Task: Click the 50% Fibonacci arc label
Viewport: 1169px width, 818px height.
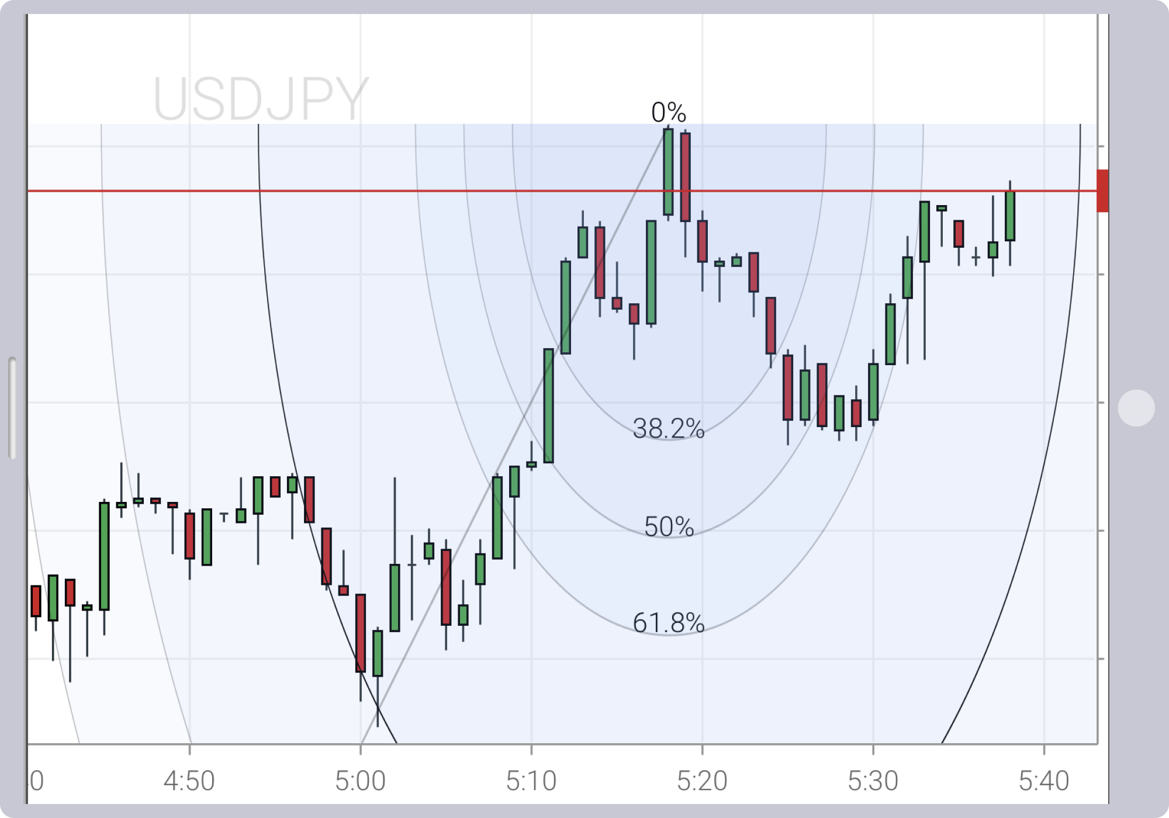Action: click(x=669, y=526)
